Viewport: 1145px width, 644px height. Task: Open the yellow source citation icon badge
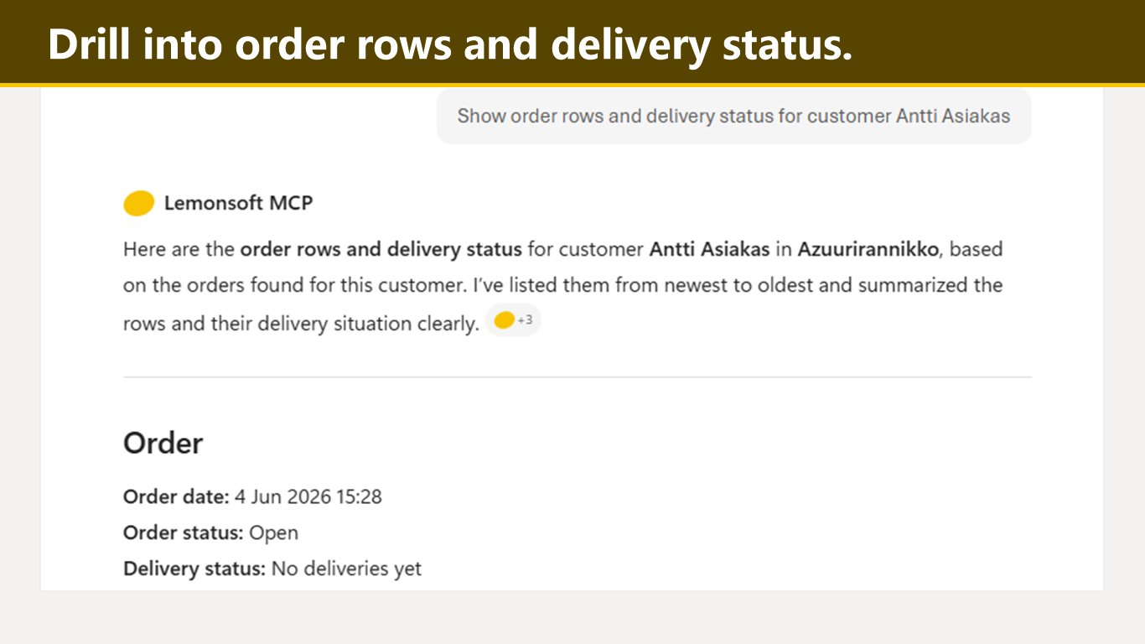point(504,320)
